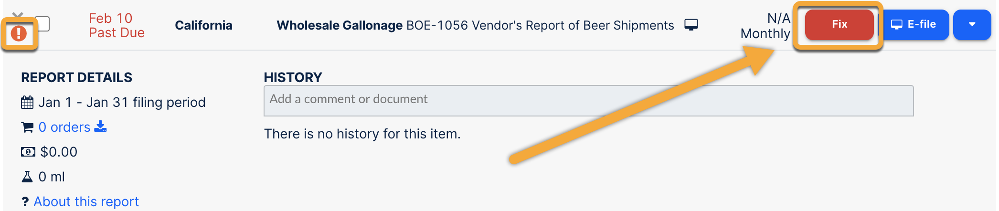Open the 0 orders link
Screen dimensions: 999x211
point(64,127)
